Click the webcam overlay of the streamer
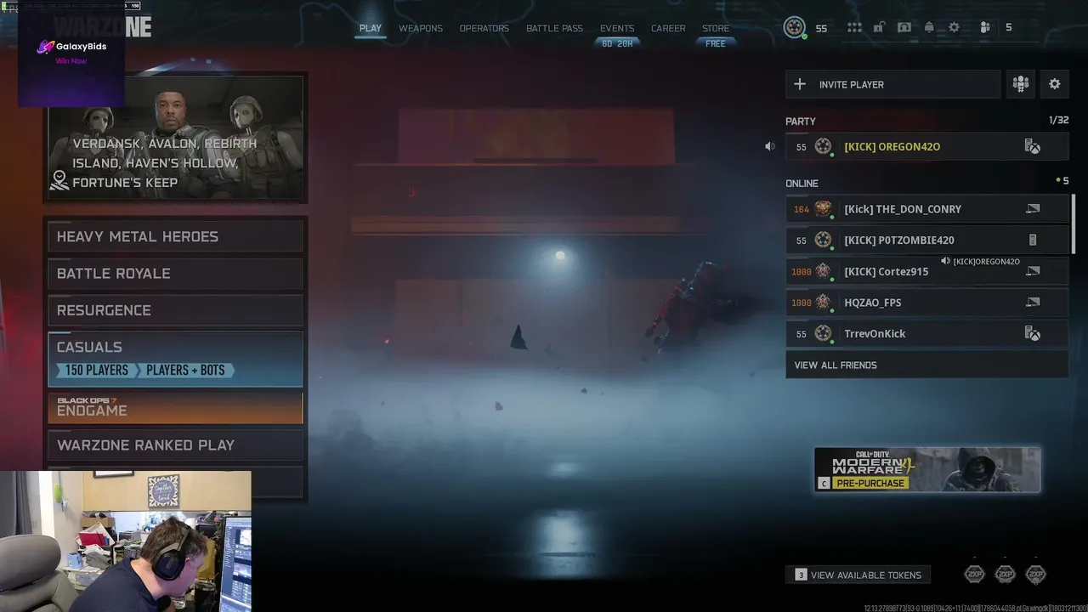Image resolution: width=1088 pixels, height=612 pixels. pyautogui.click(x=126, y=541)
